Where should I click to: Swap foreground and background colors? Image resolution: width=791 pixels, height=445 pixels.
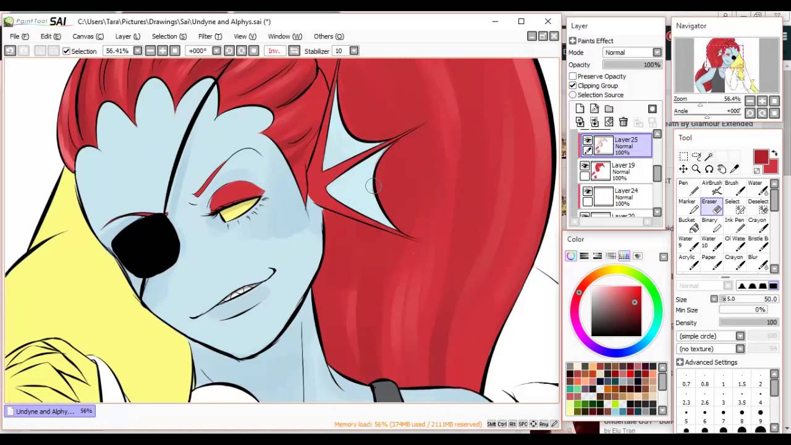(774, 154)
